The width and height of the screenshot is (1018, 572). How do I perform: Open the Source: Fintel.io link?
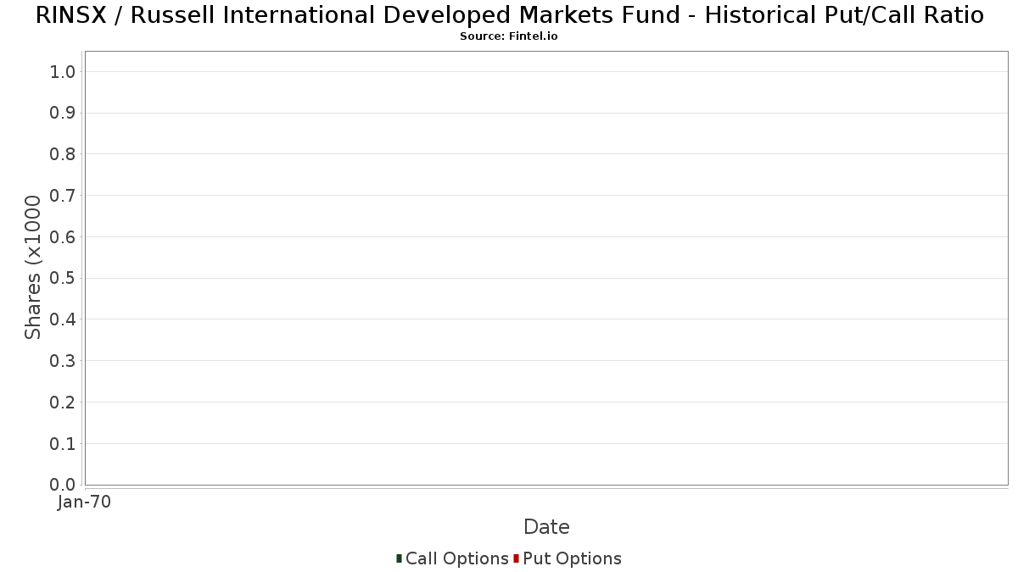509,36
